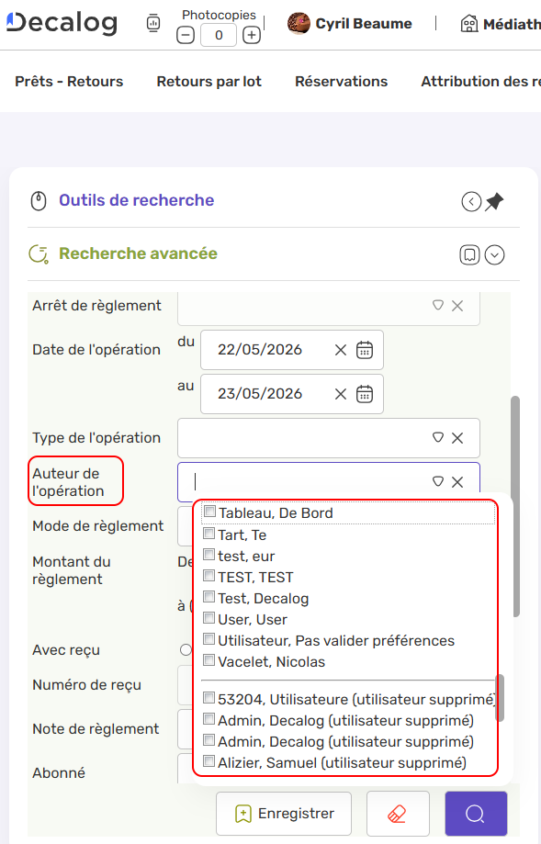Image resolution: width=541 pixels, height=844 pixels.
Task: Collapse the Recherche avancée section
Action: (x=495, y=254)
